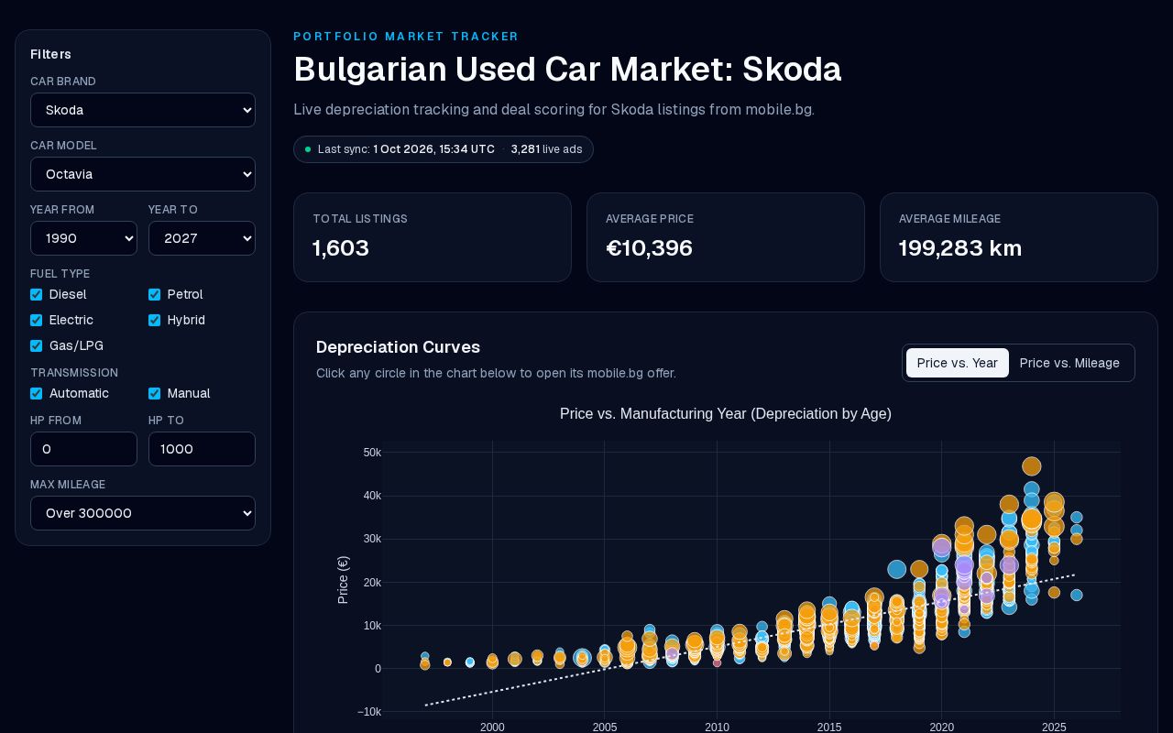Click the Depreciation Curves heading
The width and height of the screenshot is (1173, 733).
pos(398,347)
